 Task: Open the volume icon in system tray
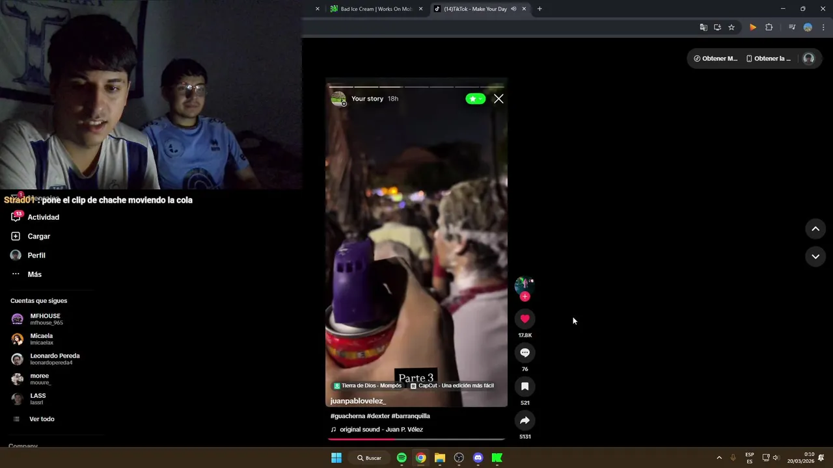click(776, 458)
